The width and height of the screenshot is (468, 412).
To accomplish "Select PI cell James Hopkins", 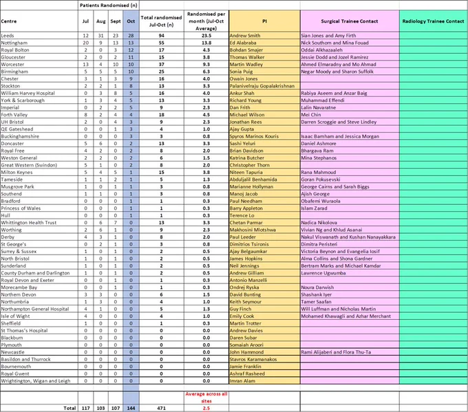I will 264,259.
